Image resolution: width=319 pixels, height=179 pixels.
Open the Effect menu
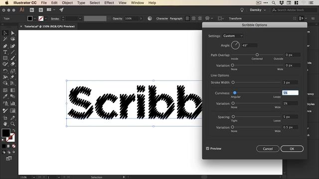[109, 3]
